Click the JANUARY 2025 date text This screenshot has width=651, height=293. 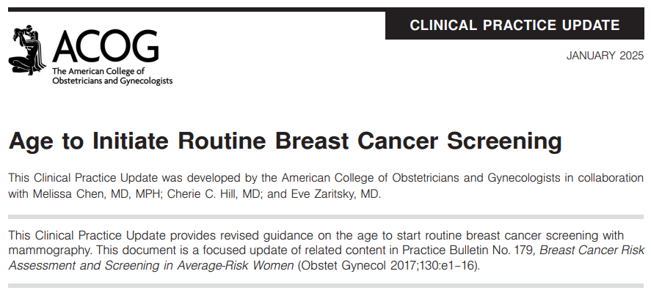coord(605,56)
